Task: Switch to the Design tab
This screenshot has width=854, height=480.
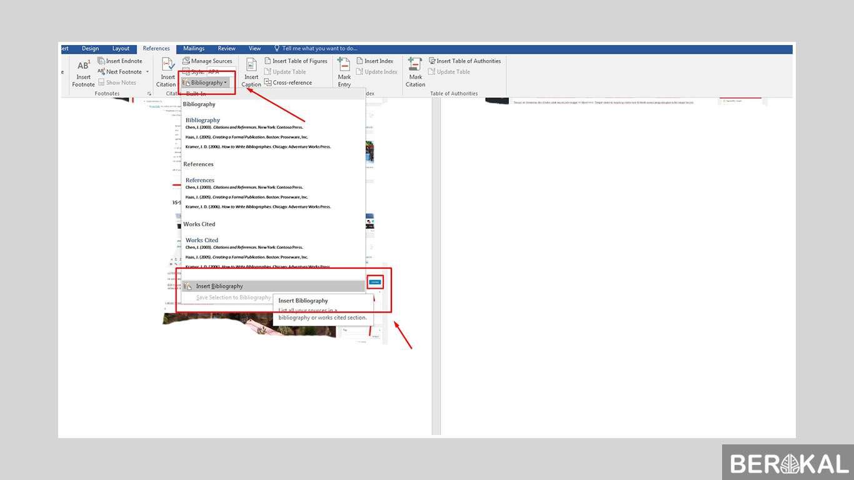Action: (x=90, y=48)
